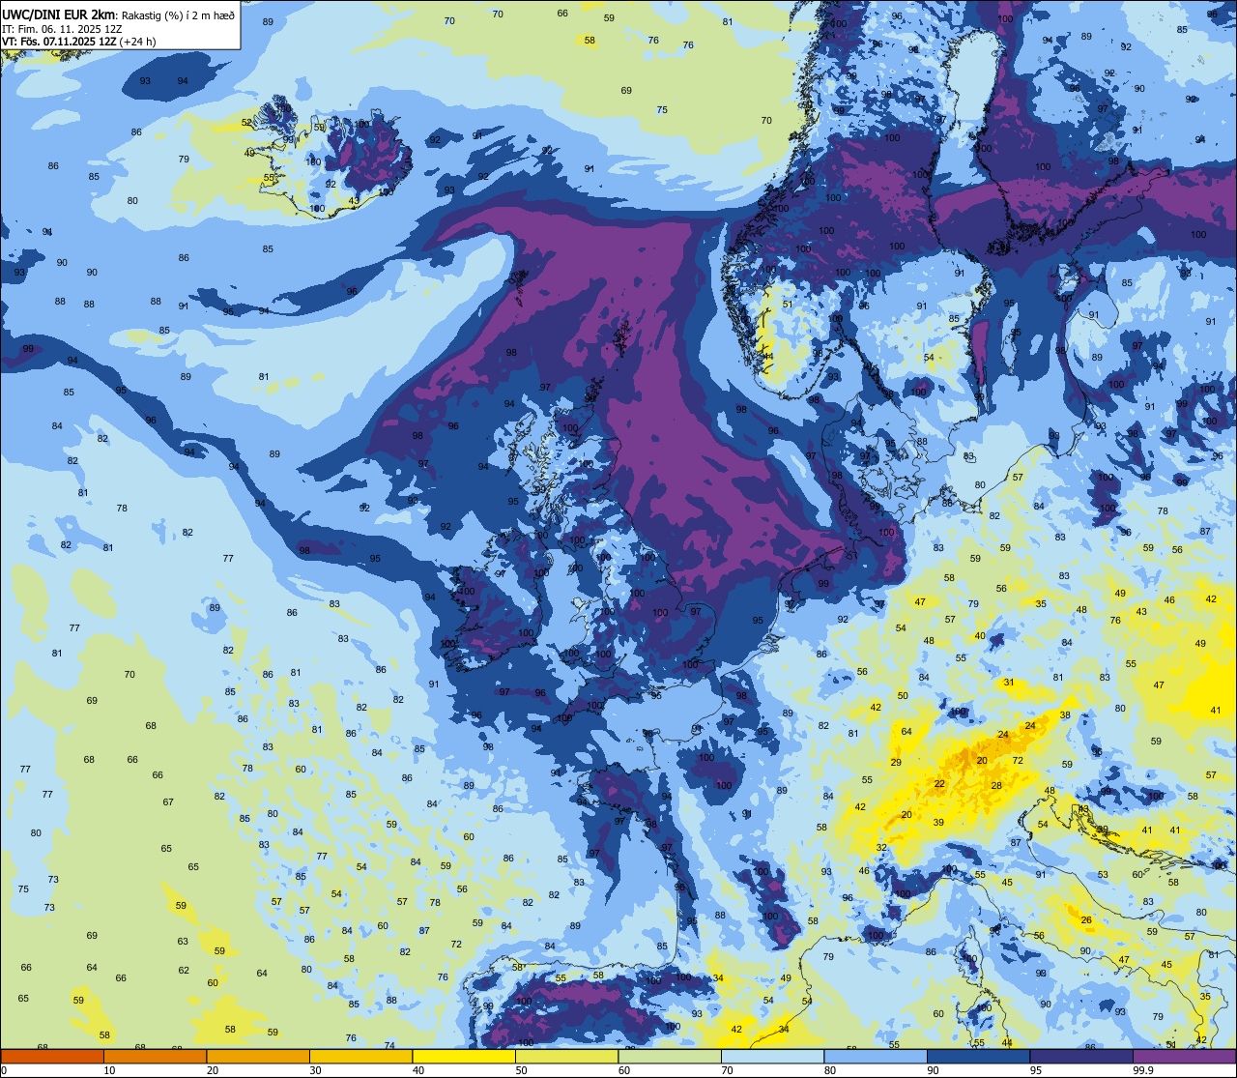Click the humidity value '22' on the map

[x=939, y=784]
